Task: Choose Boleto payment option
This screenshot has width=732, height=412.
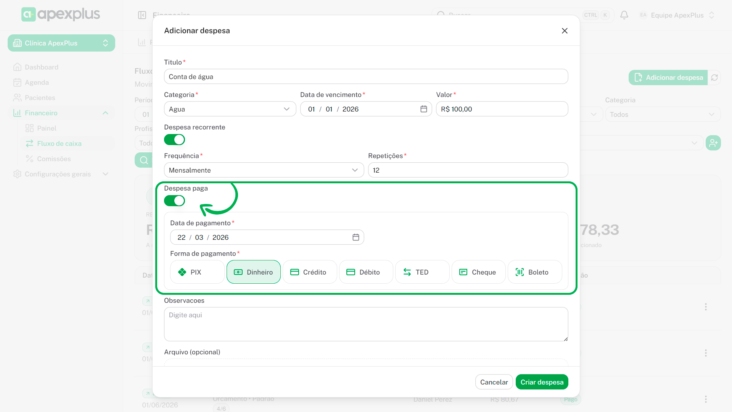Action: (534, 272)
